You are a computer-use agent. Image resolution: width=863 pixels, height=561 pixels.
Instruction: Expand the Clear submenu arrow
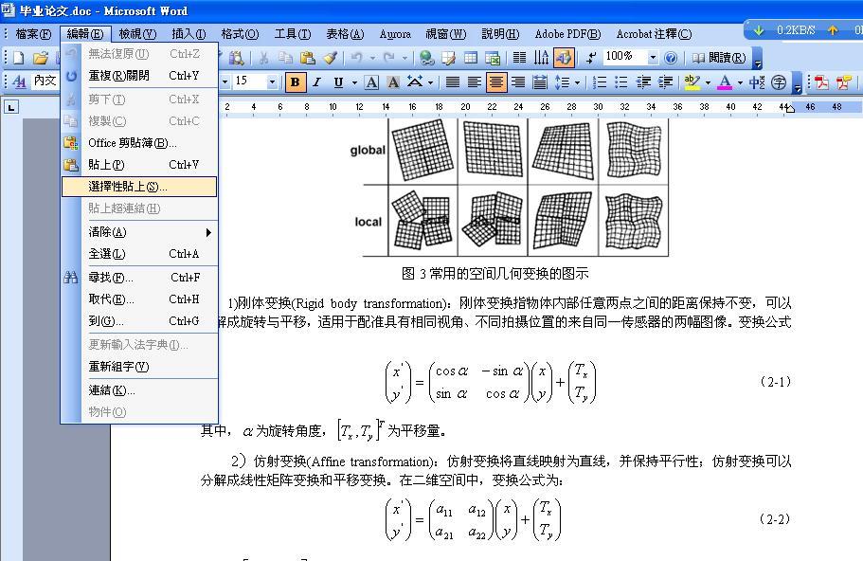pos(208,232)
